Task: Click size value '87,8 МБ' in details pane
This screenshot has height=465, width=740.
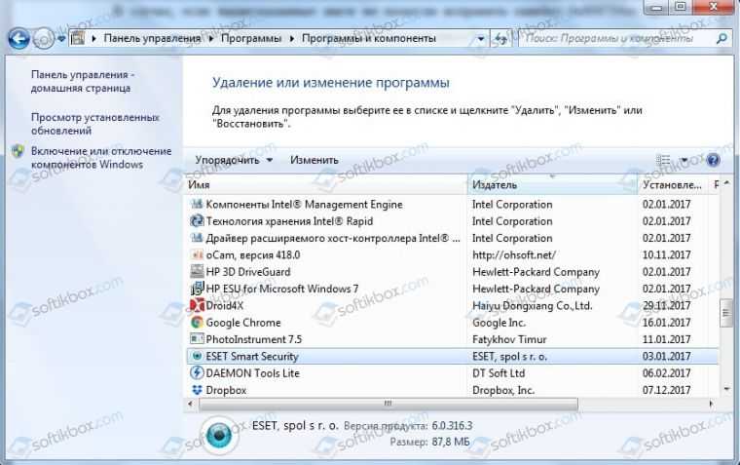Action: [450, 442]
